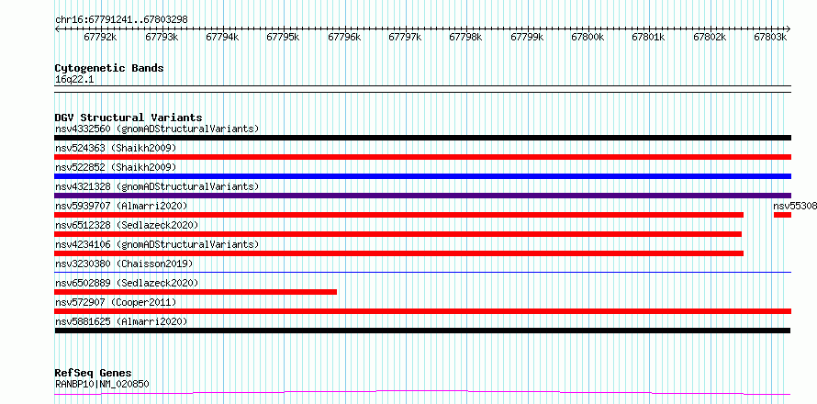This screenshot has height=404, width=817.
Task: Open nsv524363 (Shaikh2009) variant label
Action: [x=116, y=148]
